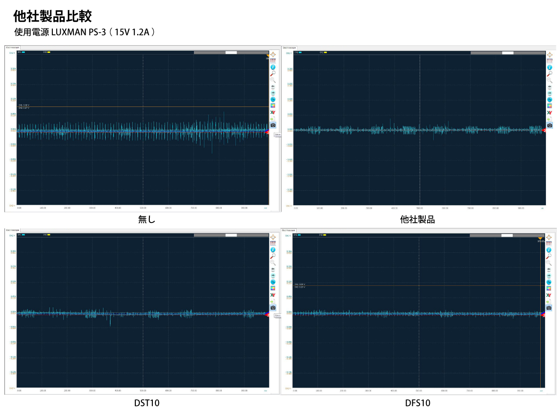Click the zoom-in magnifier in DST10 panel
Viewport: 559px width, 419px height.
click(273, 256)
